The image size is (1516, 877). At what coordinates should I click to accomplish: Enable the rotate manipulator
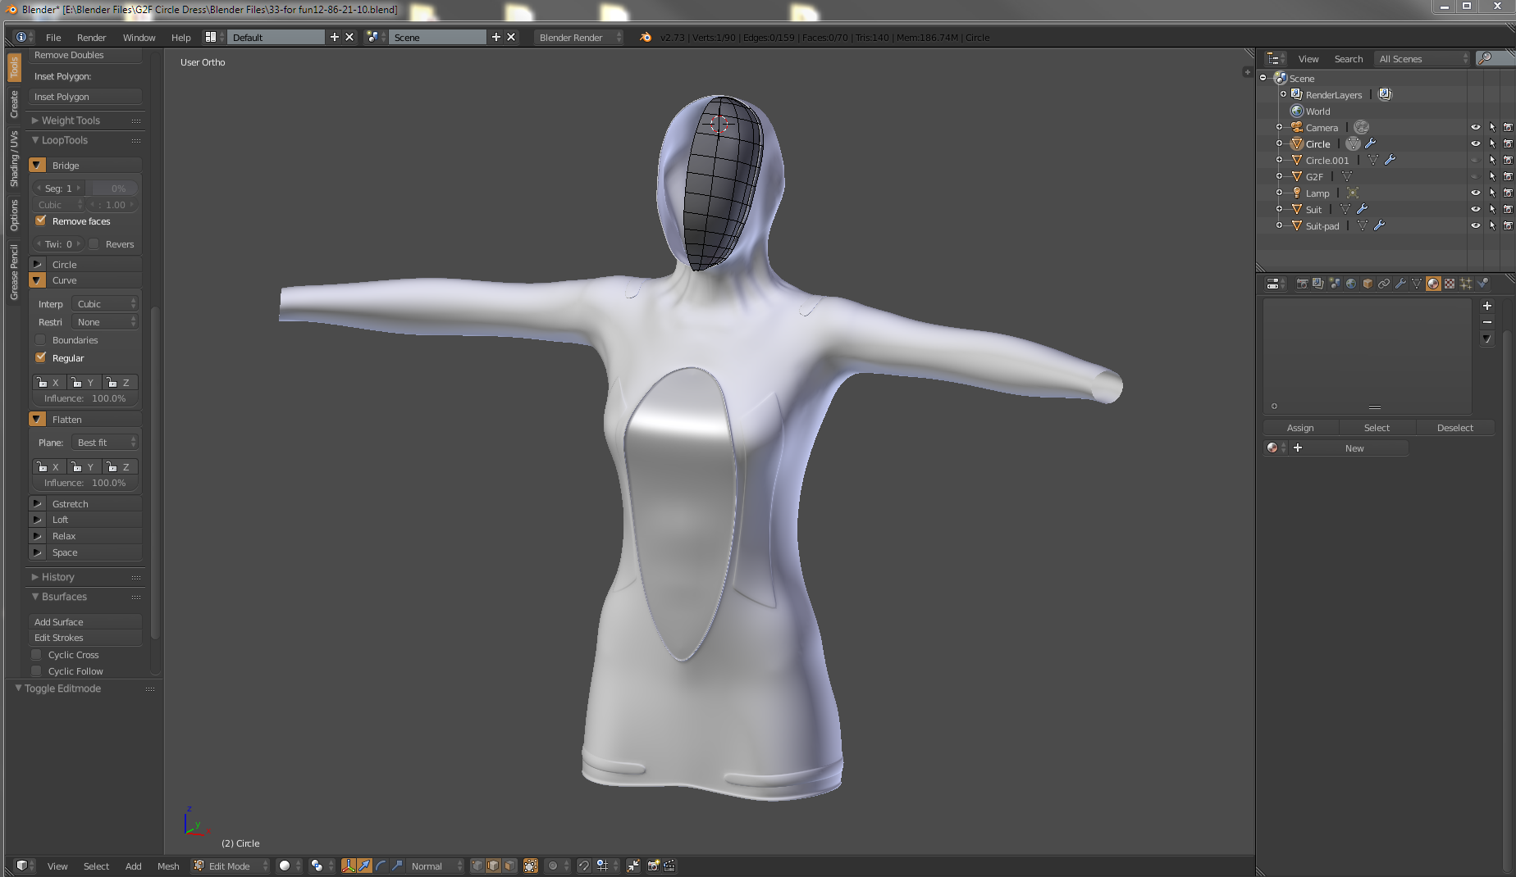[x=381, y=866]
